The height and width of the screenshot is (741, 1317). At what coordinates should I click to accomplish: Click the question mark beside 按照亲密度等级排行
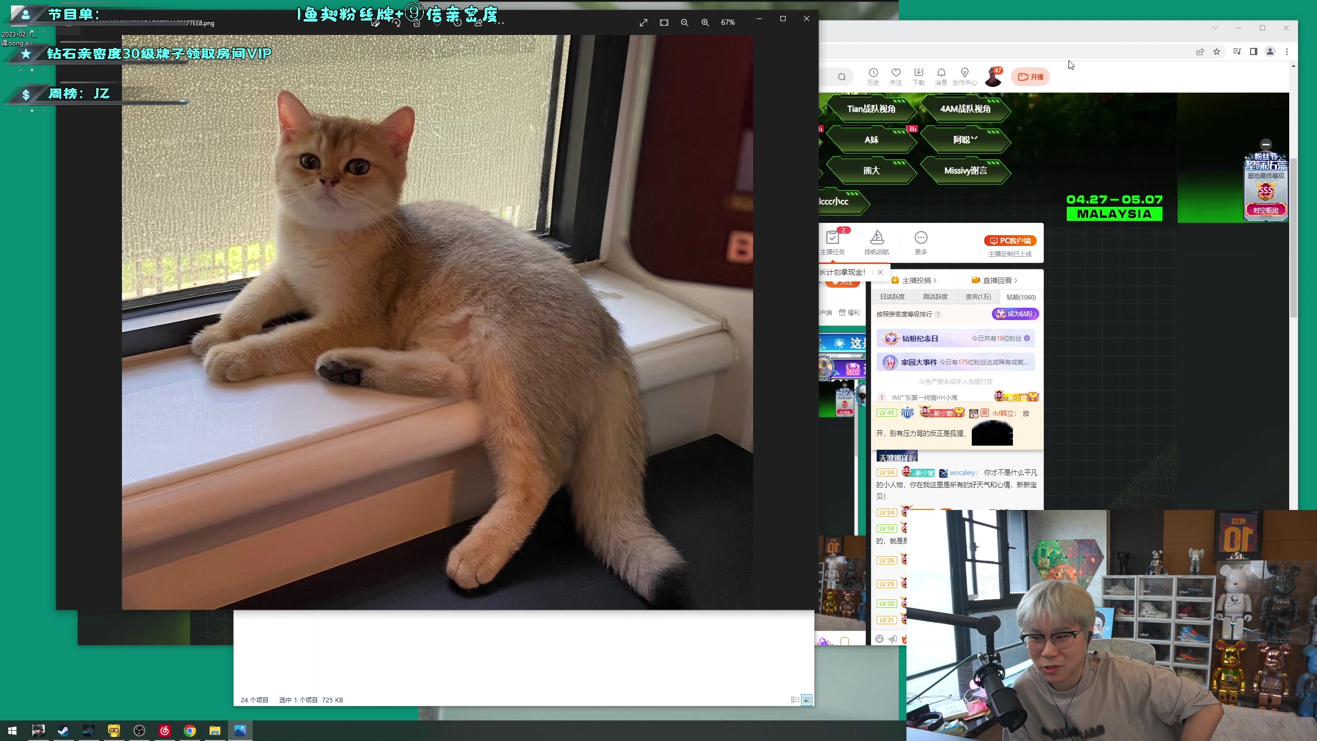(938, 314)
